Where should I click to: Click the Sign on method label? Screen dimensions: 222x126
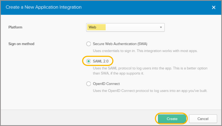click(21, 44)
